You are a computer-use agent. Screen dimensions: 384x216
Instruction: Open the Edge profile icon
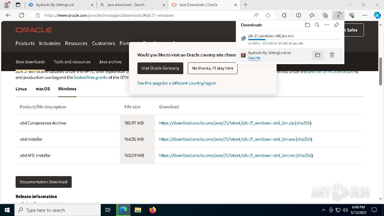point(6,5)
